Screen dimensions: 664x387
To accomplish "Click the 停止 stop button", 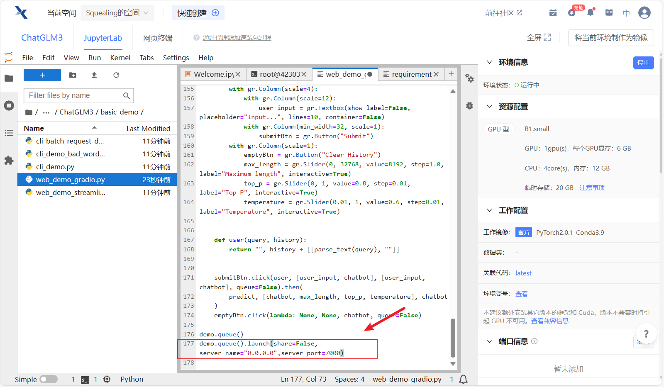I will point(643,63).
